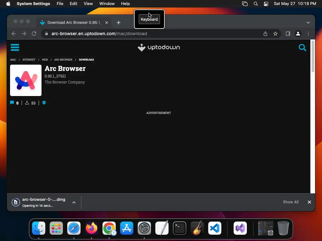This screenshot has height=241, width=322.
Task: Click the share page icon
Action: pos(265,34)
